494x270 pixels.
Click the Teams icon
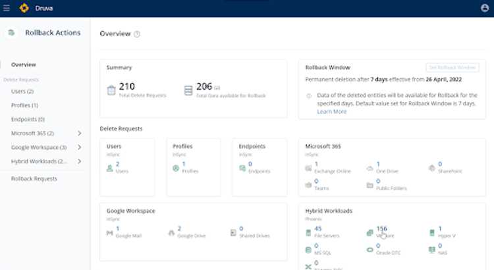point(308,185)
